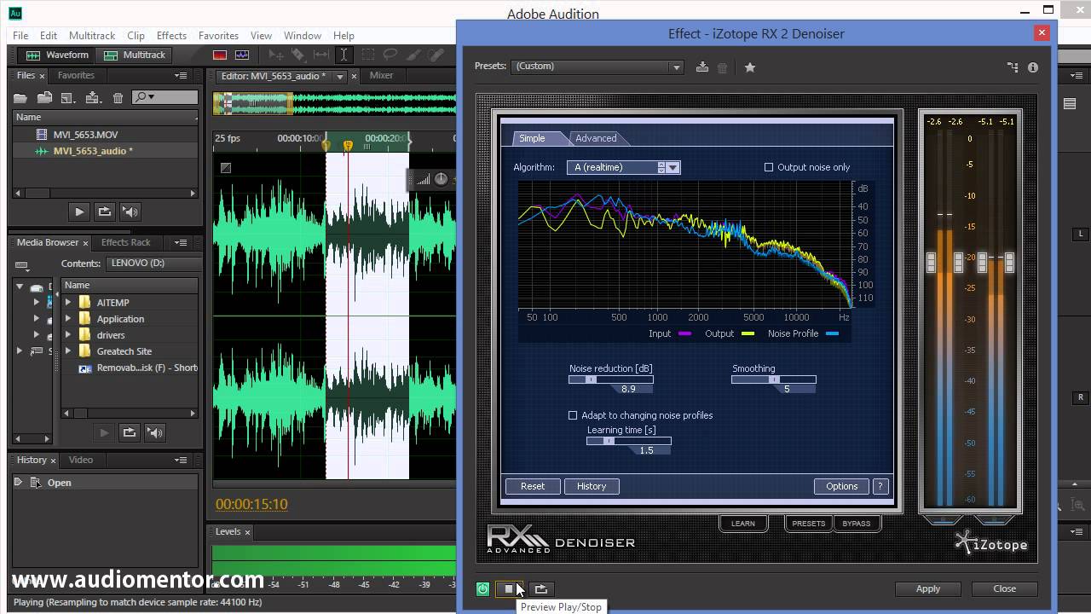The image size is (1091, 614).
Task: Open the Favorites menu
Action: 218,36
